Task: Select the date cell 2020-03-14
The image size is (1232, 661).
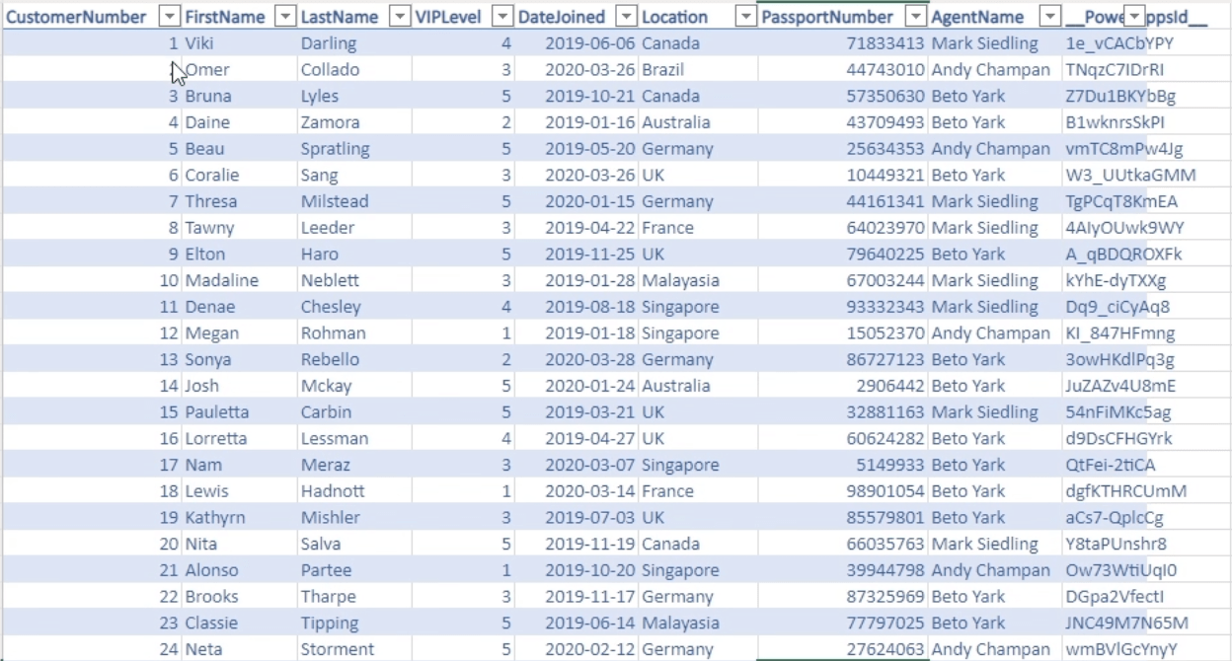Action: pos(577,490)
